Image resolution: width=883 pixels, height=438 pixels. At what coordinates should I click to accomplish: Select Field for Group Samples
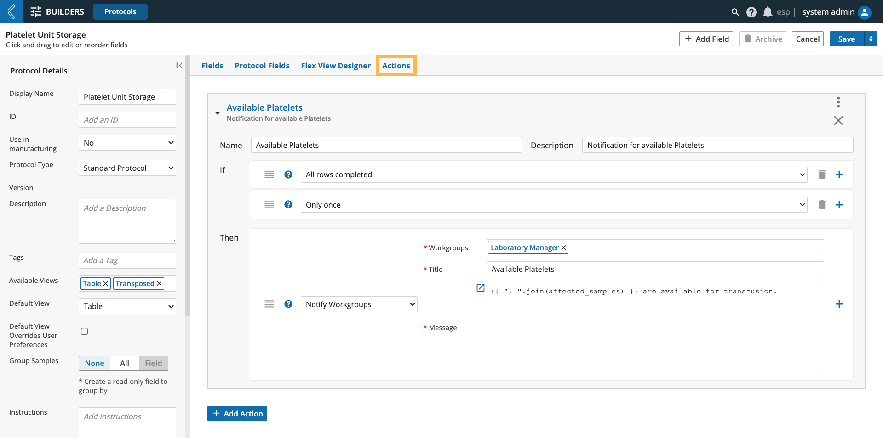pyautogui.click(x=154, y=363)
